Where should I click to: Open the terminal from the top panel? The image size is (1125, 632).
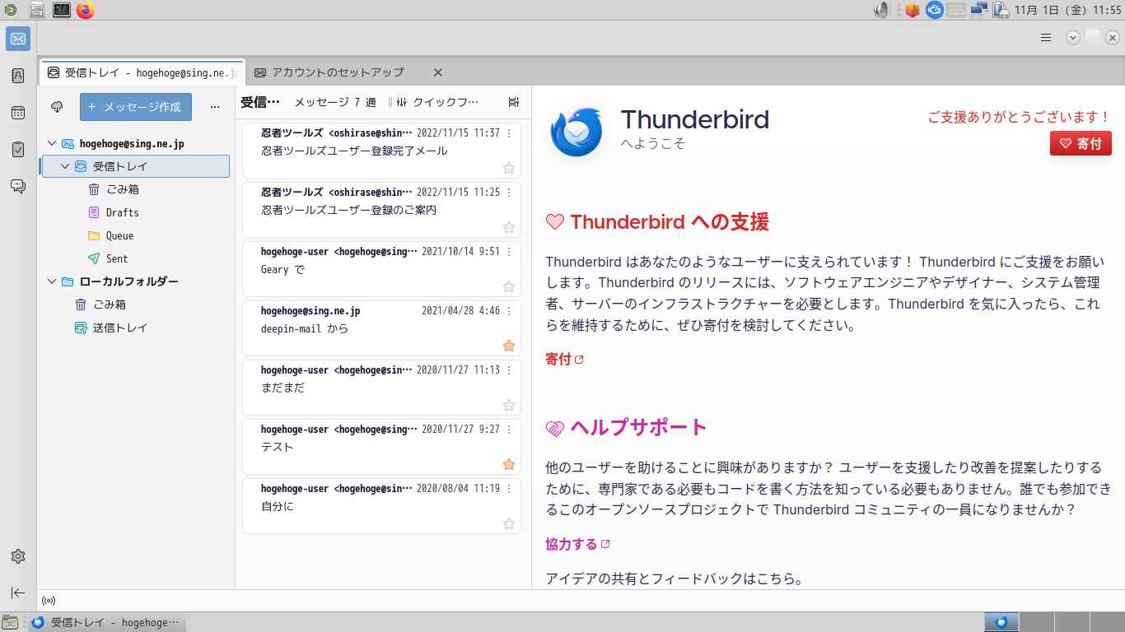62,10
